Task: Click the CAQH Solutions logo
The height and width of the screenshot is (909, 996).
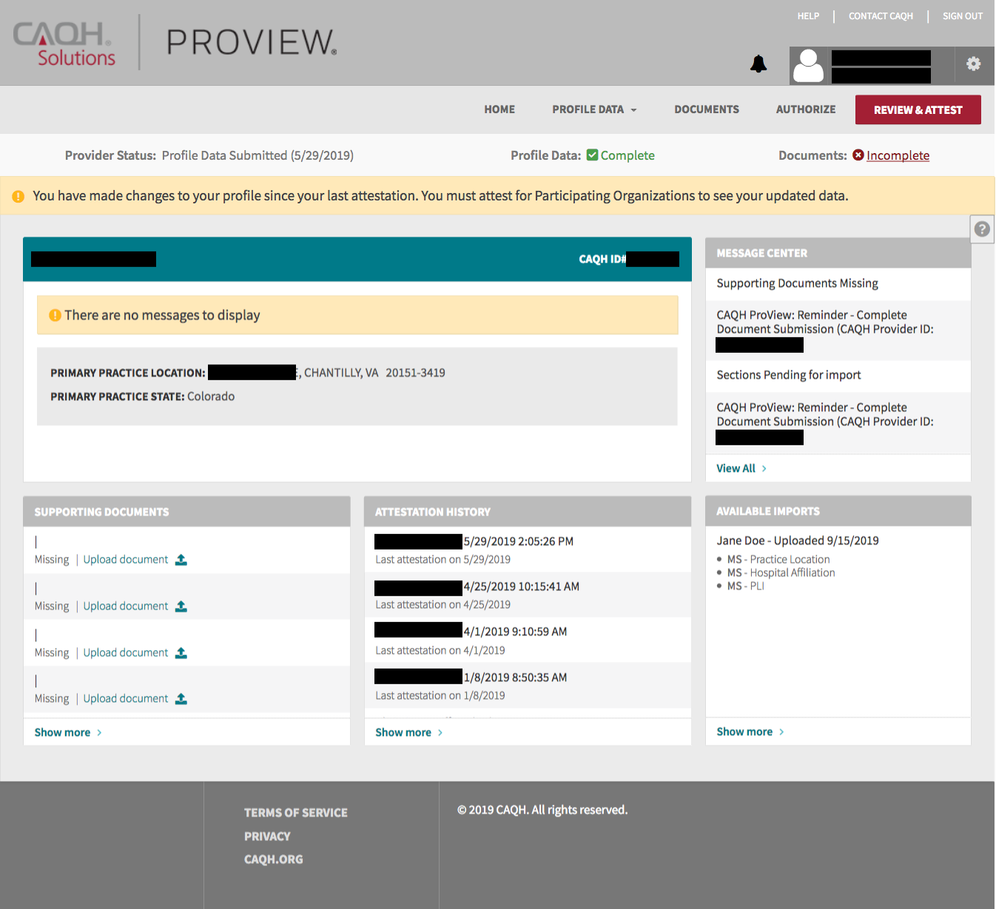Action: pos(64,44)
